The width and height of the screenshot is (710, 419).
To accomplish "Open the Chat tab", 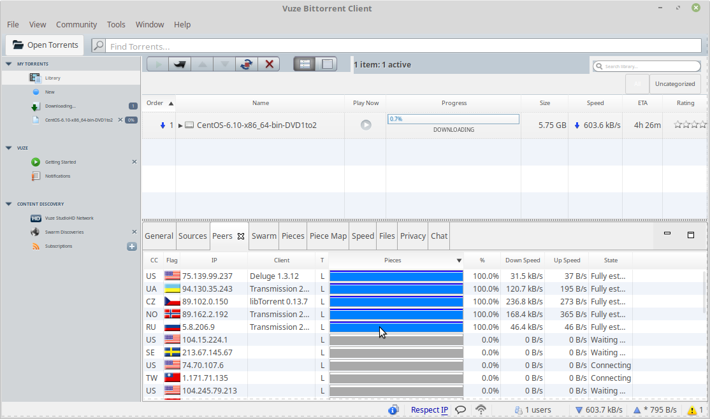I will point(438,236).
